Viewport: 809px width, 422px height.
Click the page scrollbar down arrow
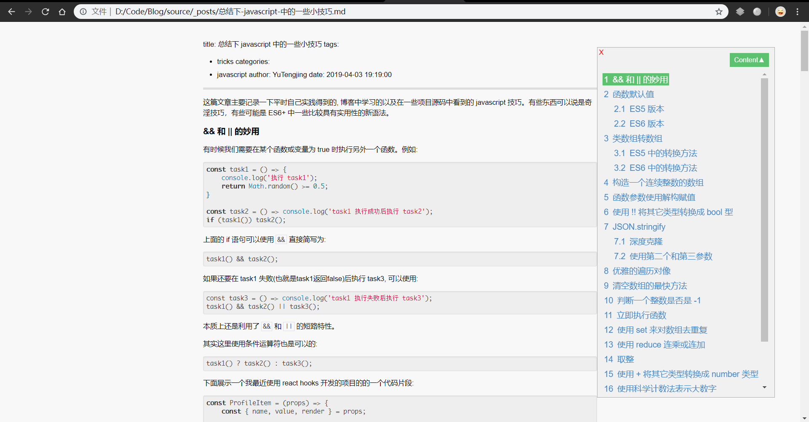[x=804, y=418]
